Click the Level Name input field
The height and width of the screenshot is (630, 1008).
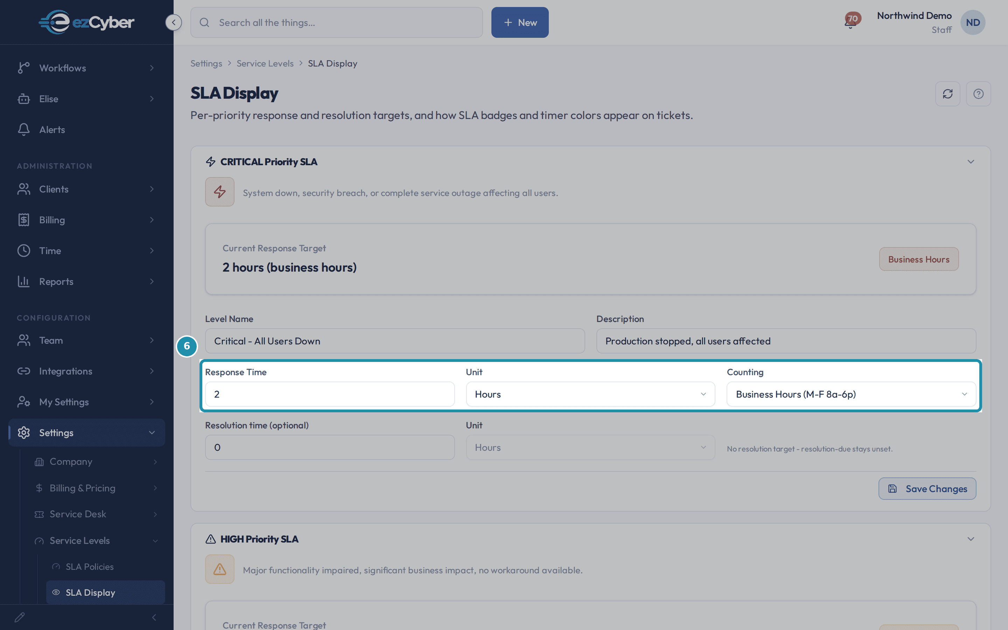(395, 341)
